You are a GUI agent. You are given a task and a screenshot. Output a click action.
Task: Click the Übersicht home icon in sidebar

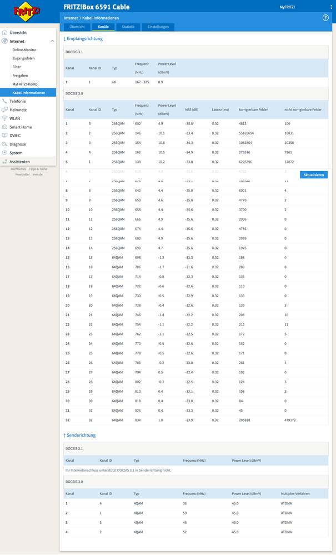(x=4, y=33)
